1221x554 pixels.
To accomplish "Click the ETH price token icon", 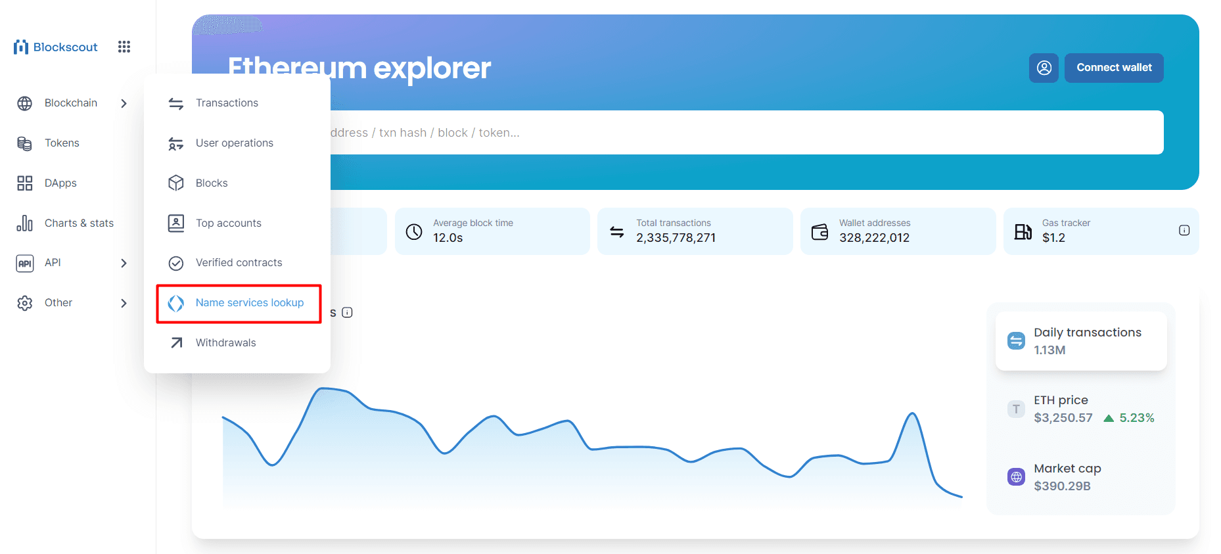I will 1016,409.
